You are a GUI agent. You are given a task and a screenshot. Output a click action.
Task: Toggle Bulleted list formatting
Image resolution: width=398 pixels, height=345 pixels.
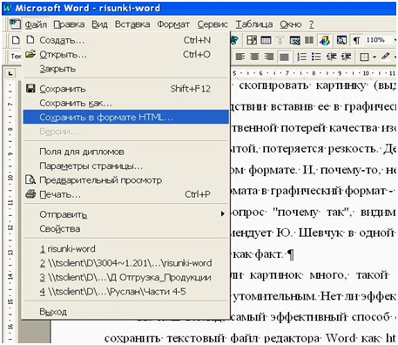tap(316, 57)
